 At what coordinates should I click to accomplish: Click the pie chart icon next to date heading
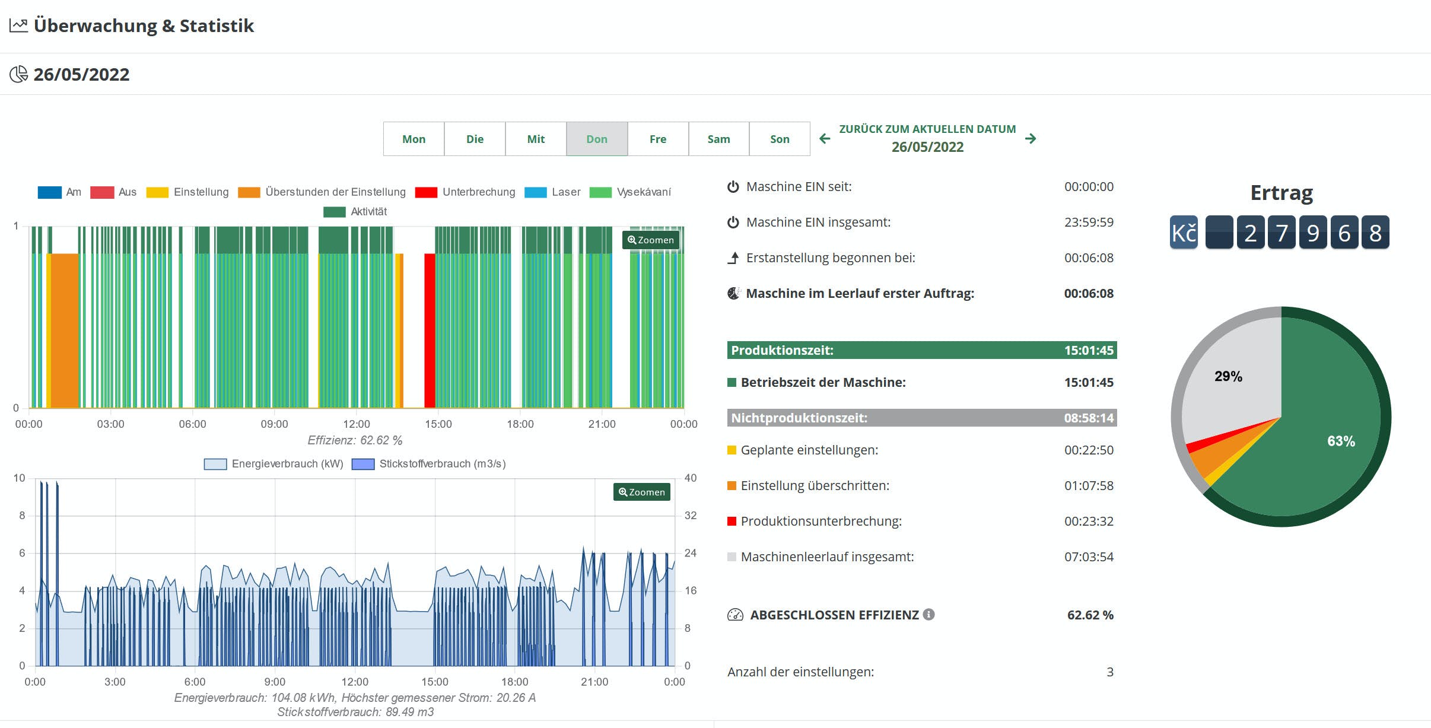coord(19,74)
